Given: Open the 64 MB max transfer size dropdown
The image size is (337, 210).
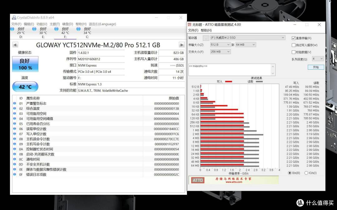Looking at the screenshot, I should (246, 44).
